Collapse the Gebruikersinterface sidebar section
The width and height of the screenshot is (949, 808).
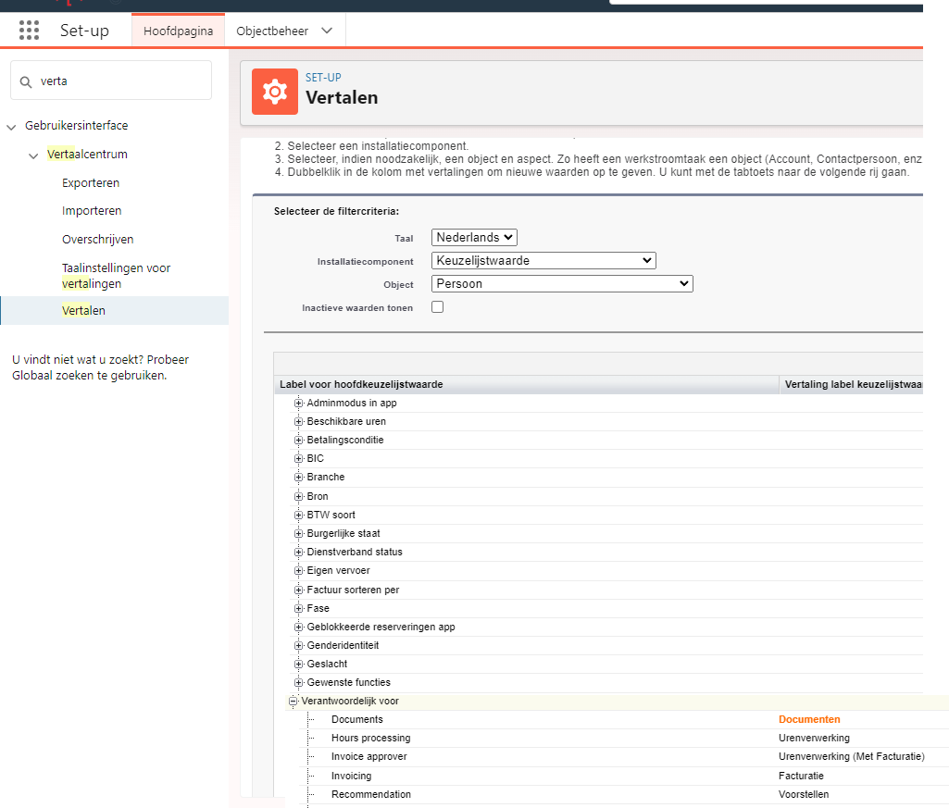click(11, 126)
